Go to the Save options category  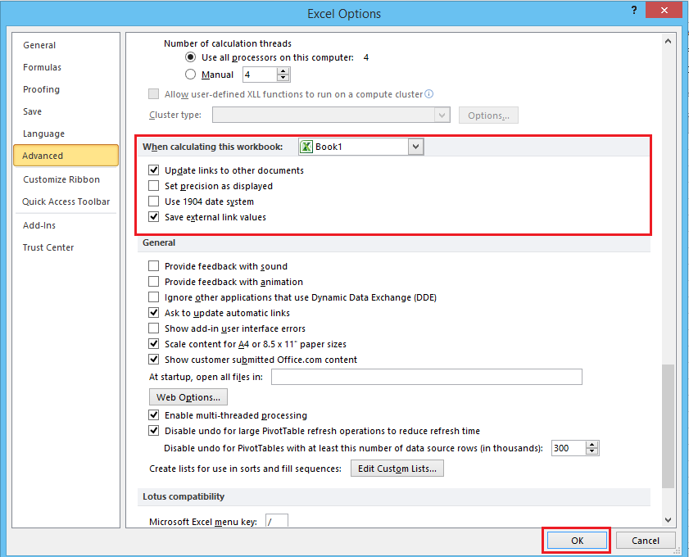pos(33,111)
